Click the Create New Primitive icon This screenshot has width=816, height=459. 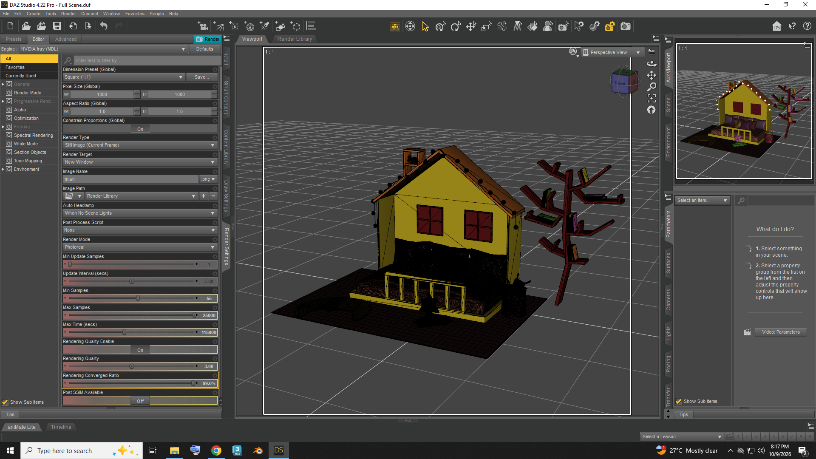click(x=280, y=26)
